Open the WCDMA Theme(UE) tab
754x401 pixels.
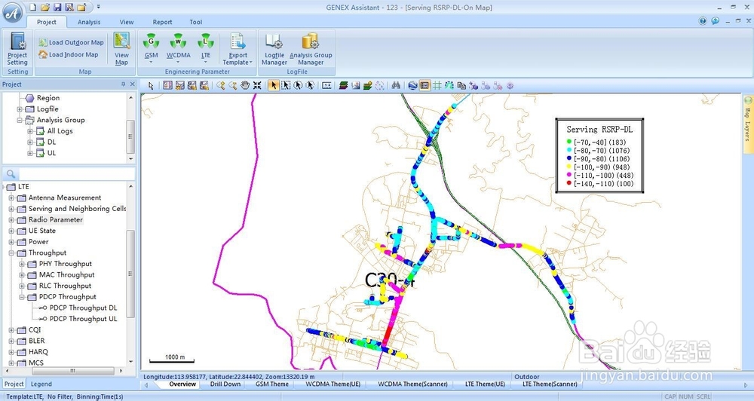tap(333, 384)
